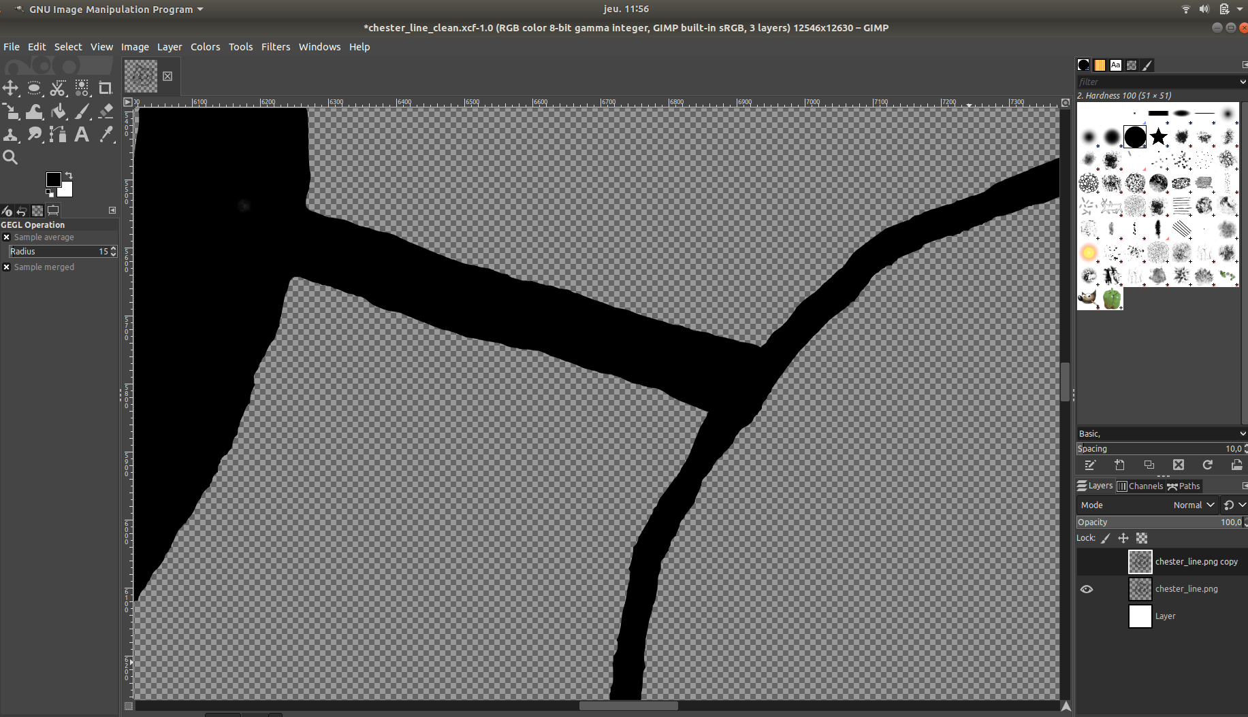This screenshot has width=1248, height=717.
Task: Select the Move tool
Action: coord(10,88)
